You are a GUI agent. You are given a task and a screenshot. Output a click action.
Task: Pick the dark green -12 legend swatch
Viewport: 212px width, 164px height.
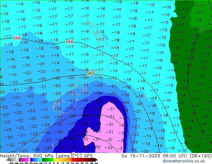43,160
